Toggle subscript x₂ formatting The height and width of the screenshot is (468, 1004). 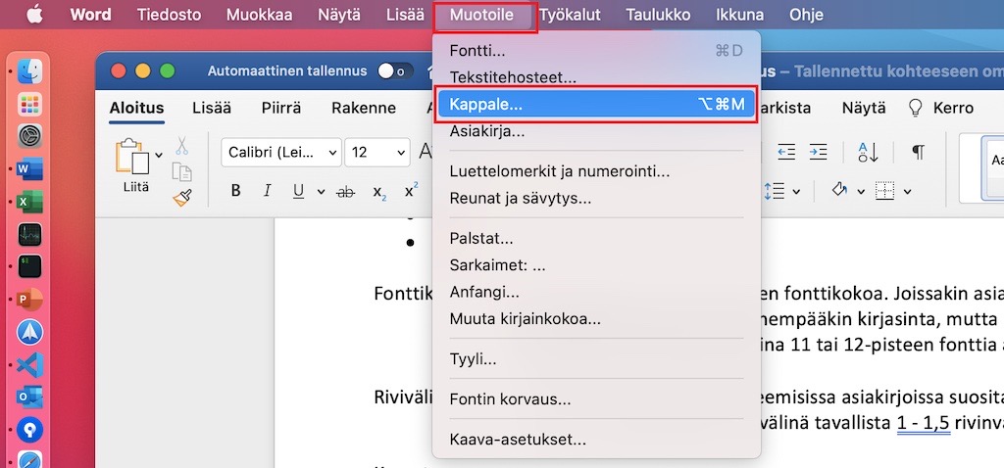[x=379, y=192]
